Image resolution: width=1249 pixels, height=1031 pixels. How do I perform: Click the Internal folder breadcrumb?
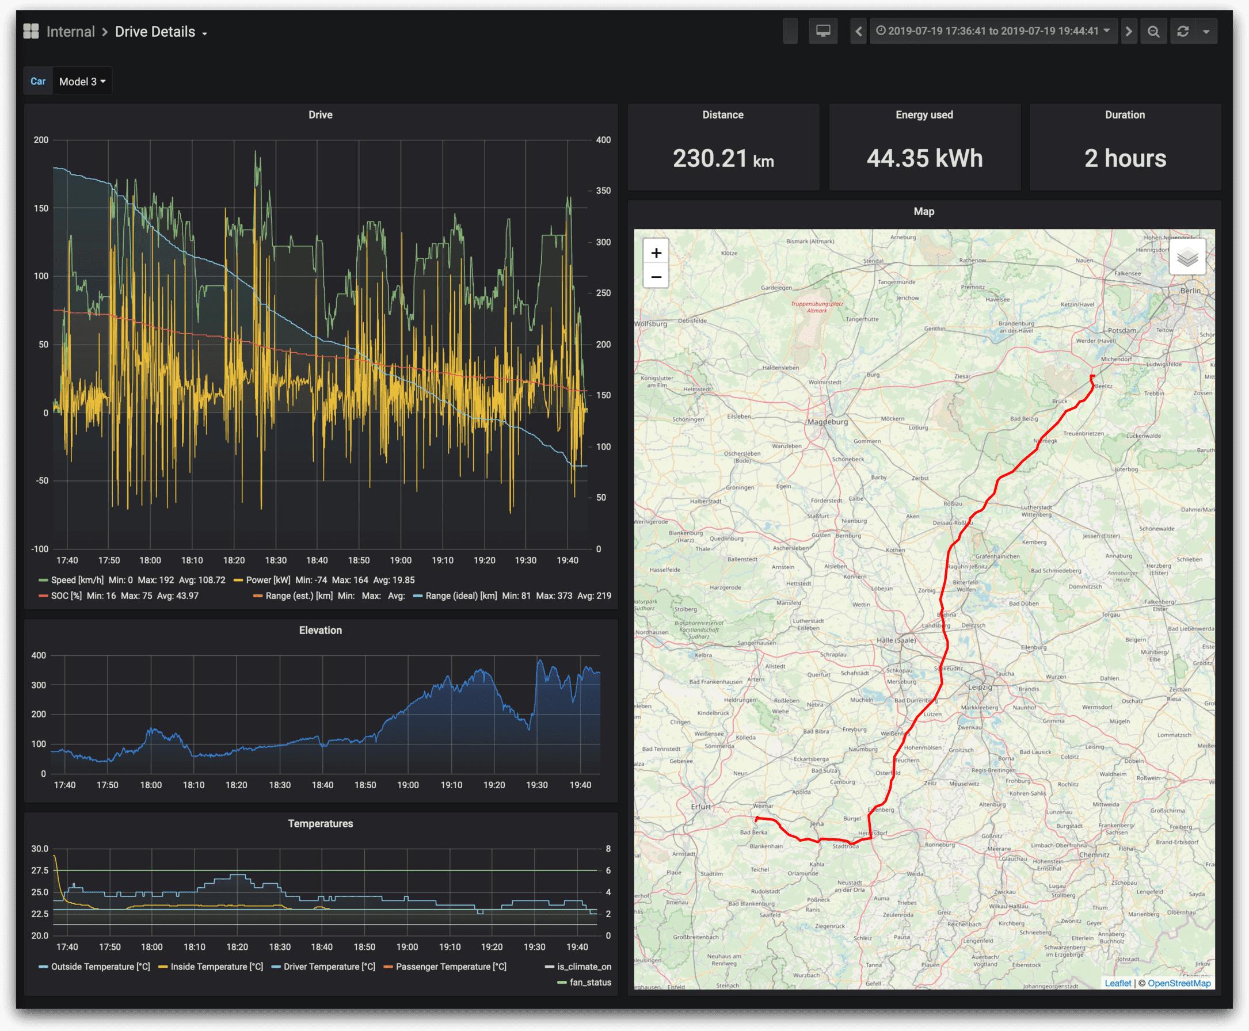[70, 32]
